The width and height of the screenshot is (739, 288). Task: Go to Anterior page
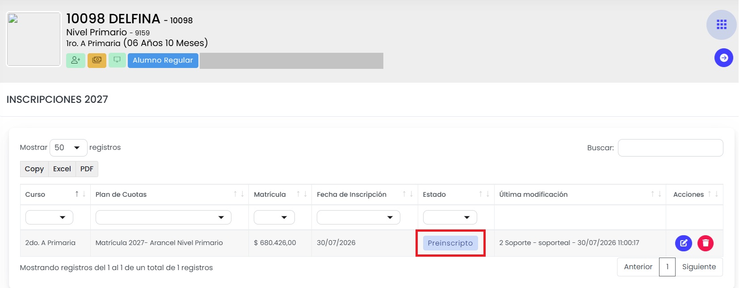[638, 267]
